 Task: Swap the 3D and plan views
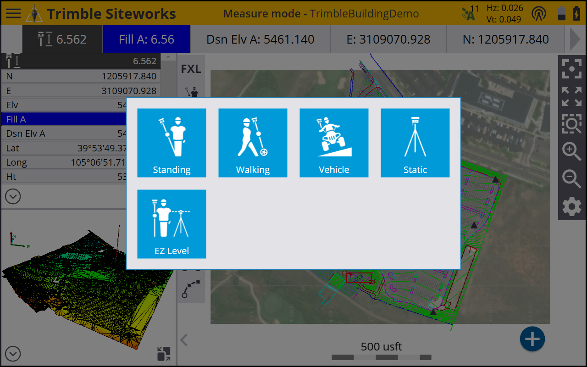164,353
